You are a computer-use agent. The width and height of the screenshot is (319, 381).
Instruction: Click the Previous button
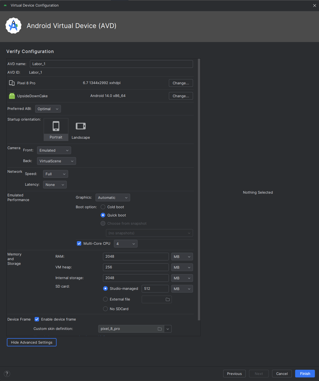tap(234, 374)
